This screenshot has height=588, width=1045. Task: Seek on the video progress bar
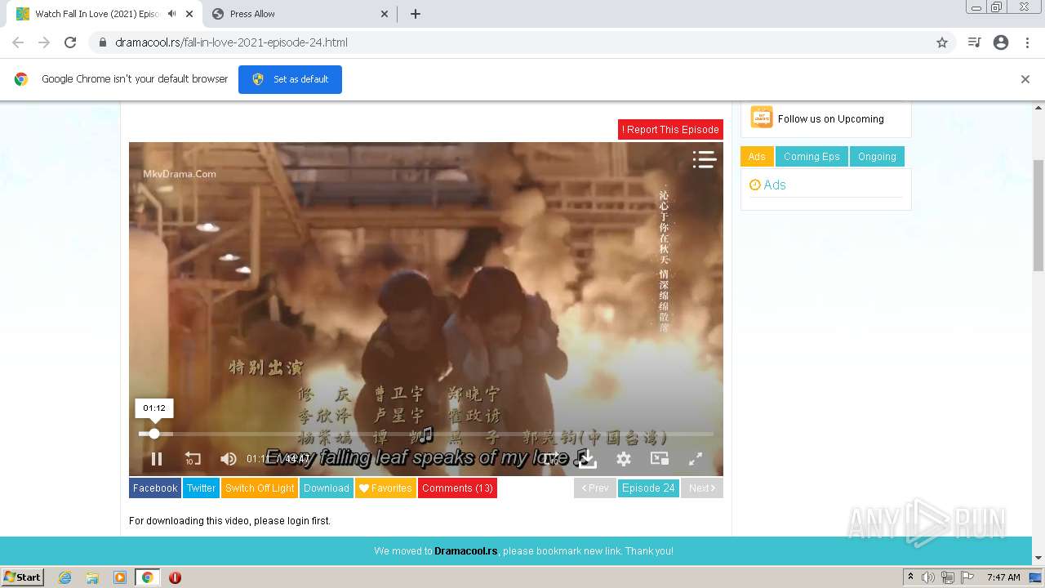pyautogui.click(x=426, y=434)
